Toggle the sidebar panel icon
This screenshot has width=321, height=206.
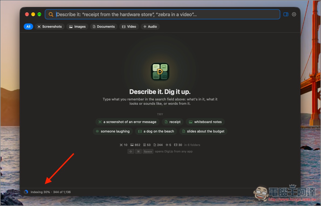286,14
